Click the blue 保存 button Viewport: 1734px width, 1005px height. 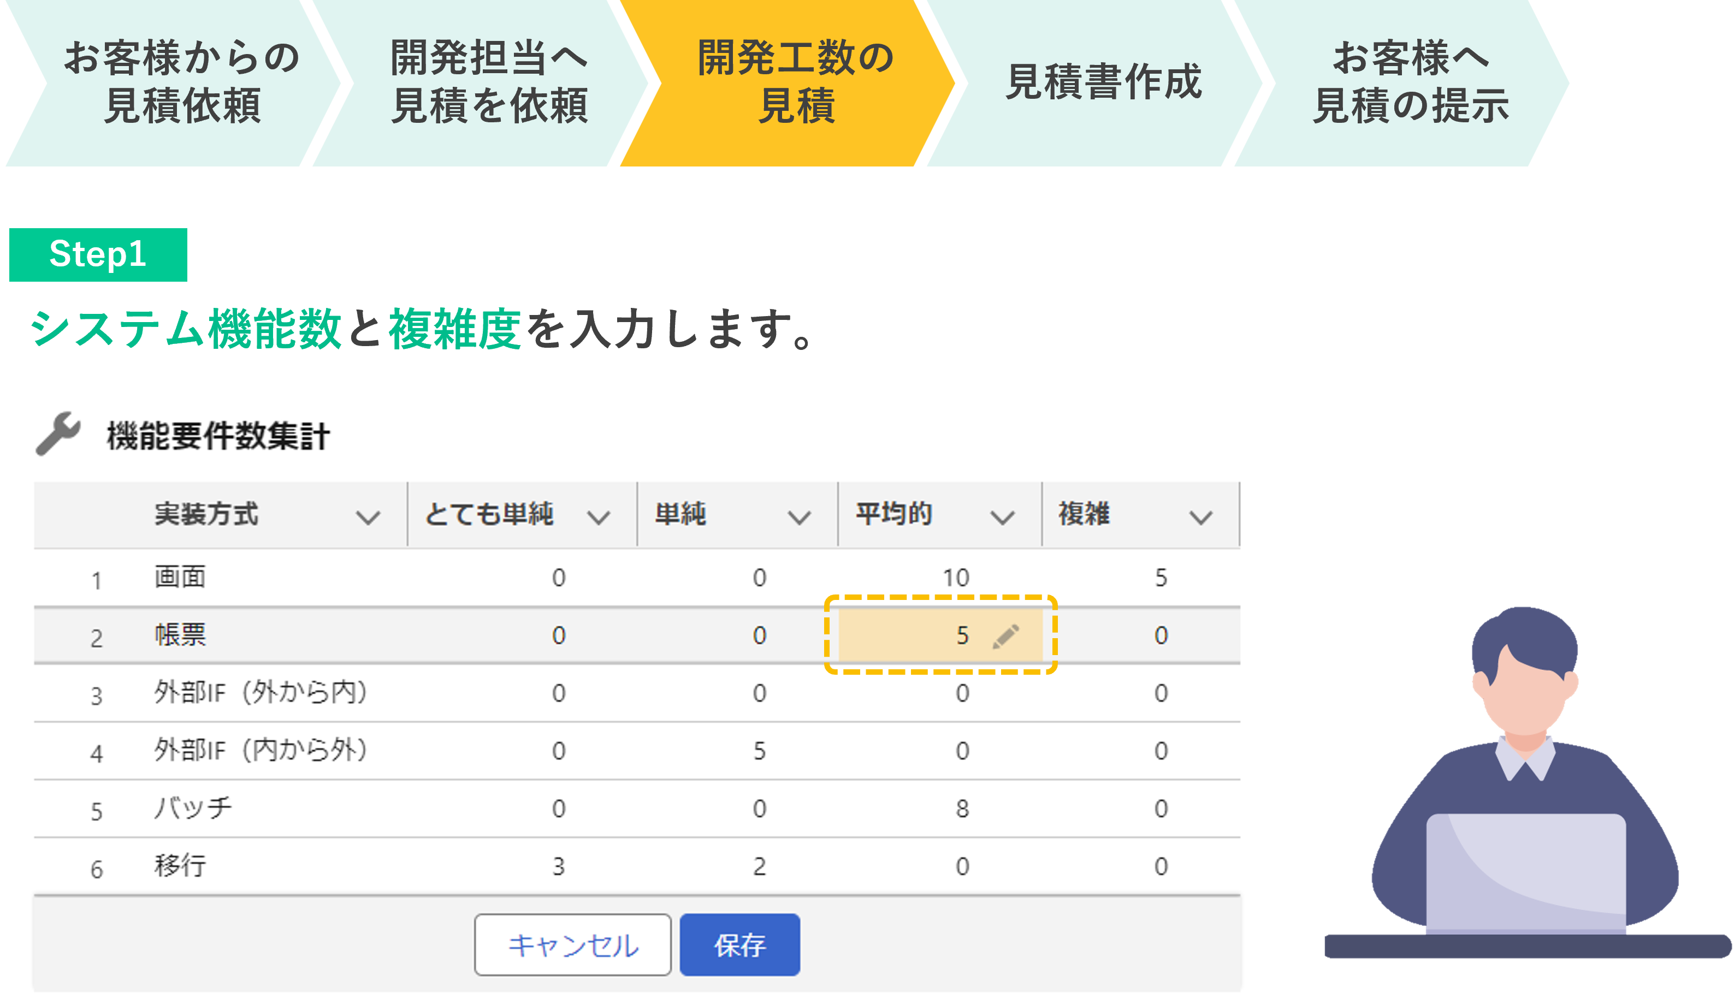coord(739,944)
